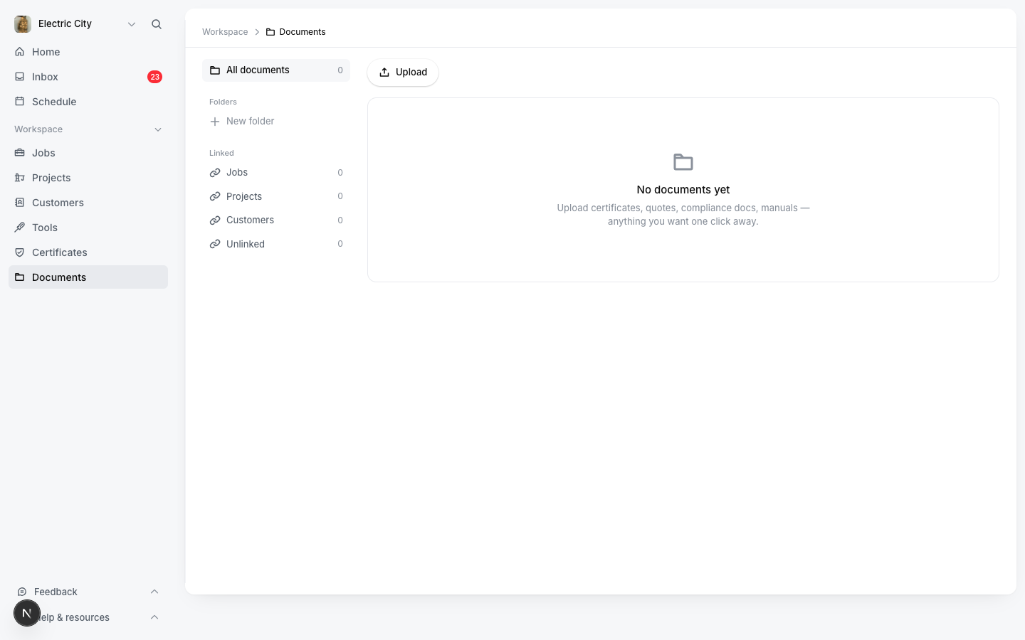
Task: Click the No documents yet heading
Action: pyautogui.click(x=683, y=190)
